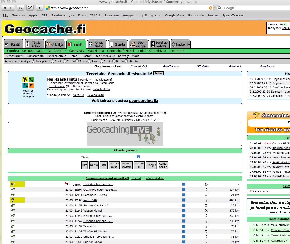Select the 4 min auto-update radio button
The image size is (290, 244).
(89, 61)
